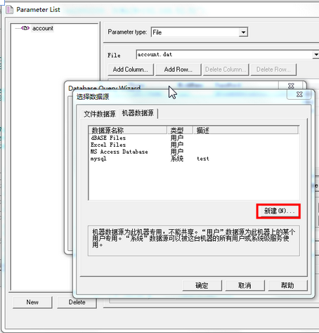The image size is (319, 333).
Task: Select the account parameter in the tree
Action: click(43, 28)
